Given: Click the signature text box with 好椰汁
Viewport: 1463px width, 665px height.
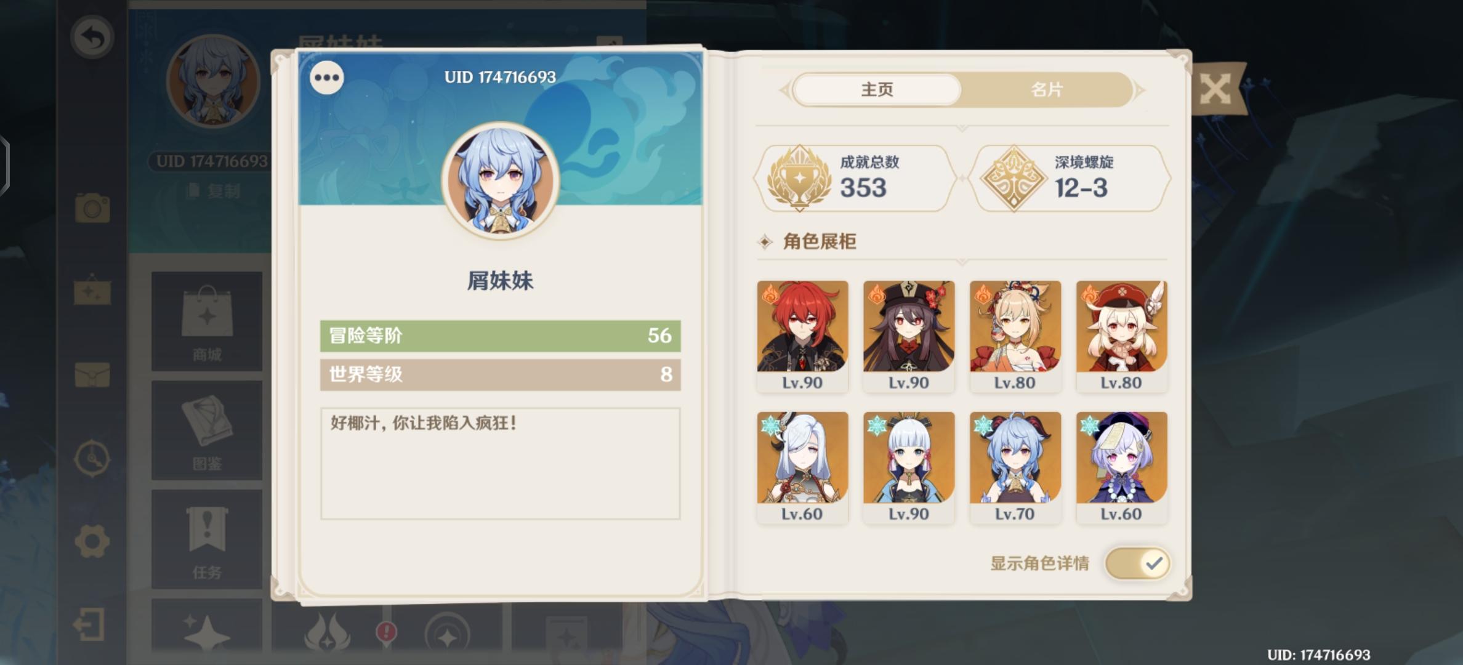Looking at the screenshot, I should pyautogui.click(x=500, y=464).
